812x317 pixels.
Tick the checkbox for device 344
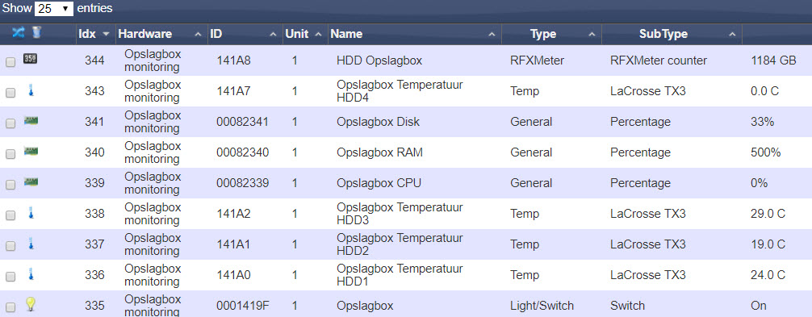(x=10, y=62)
